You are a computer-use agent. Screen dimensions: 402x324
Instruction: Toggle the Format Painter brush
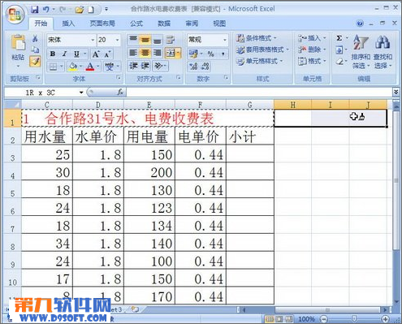[x=35, y=62]
